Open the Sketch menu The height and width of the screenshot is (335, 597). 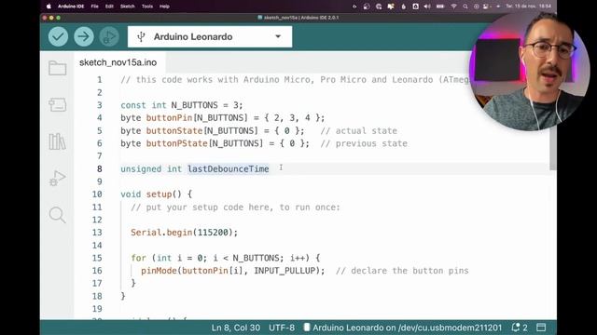point(127,7)
